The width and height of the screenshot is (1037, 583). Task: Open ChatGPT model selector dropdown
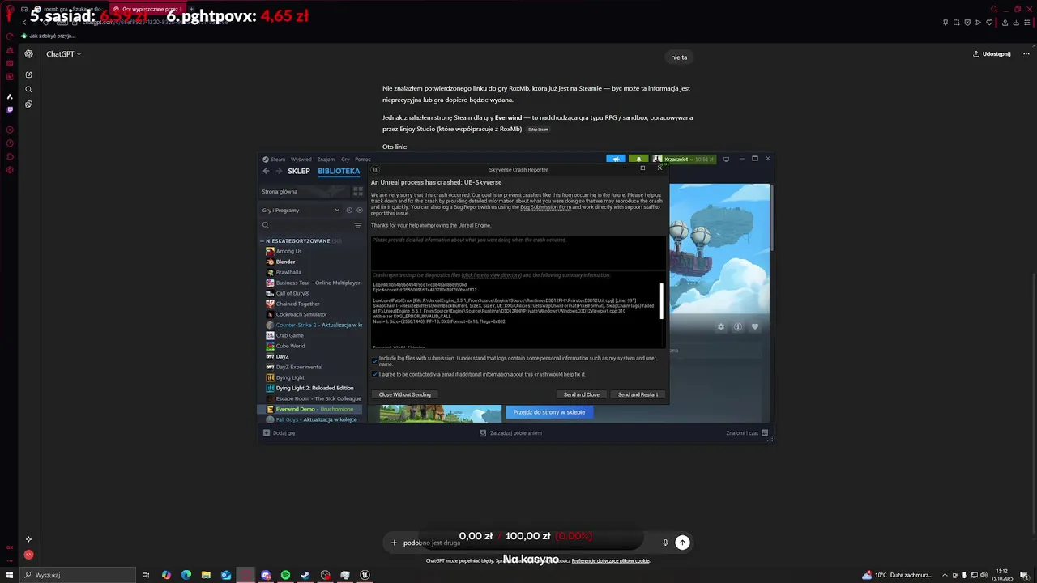[x=63, y=54]
